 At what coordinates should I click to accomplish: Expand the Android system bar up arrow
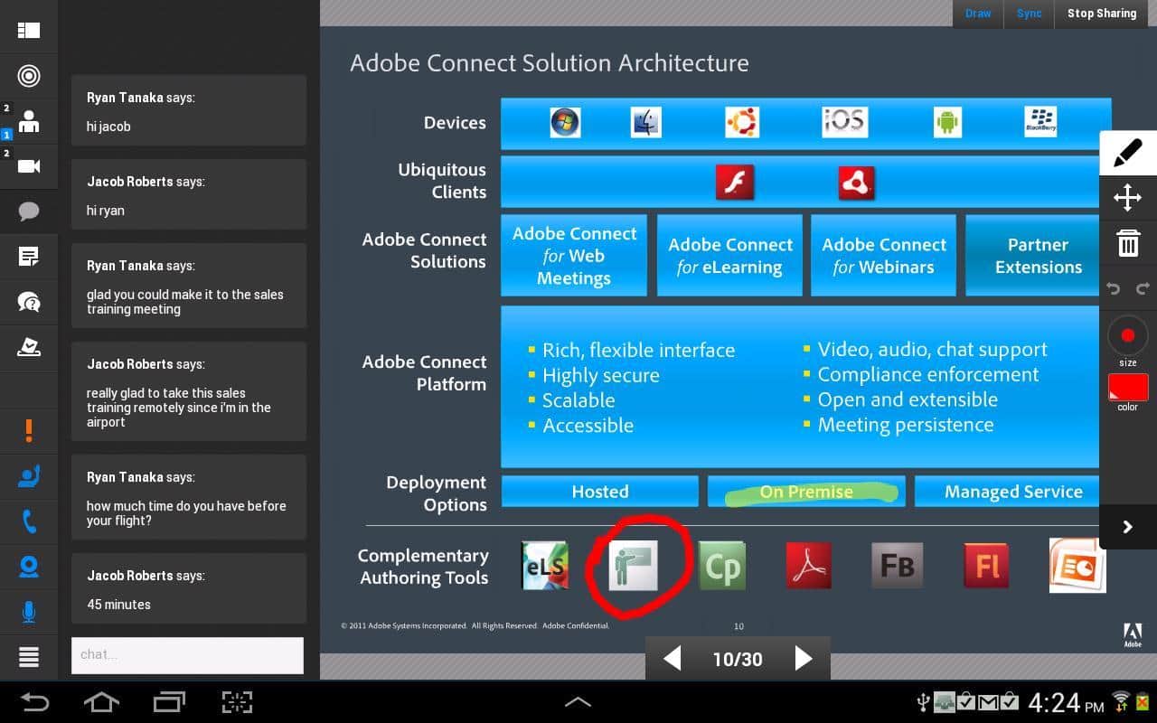click(x=578, y=701)
